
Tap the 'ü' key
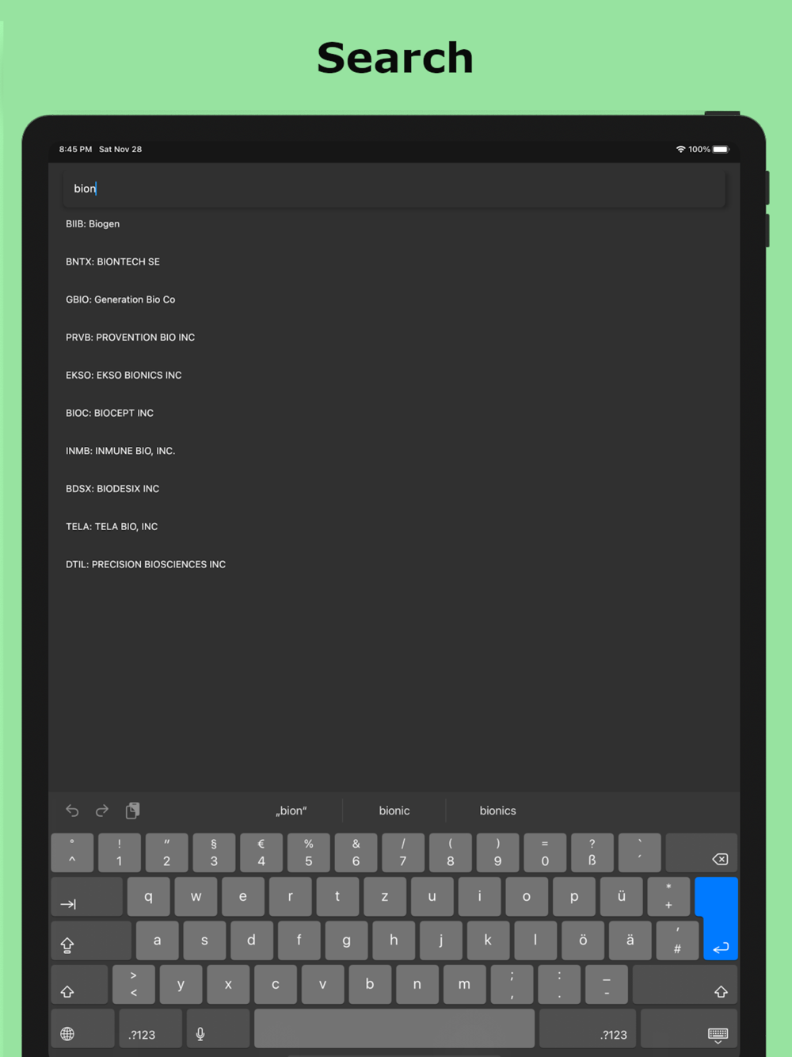(622, 896)
